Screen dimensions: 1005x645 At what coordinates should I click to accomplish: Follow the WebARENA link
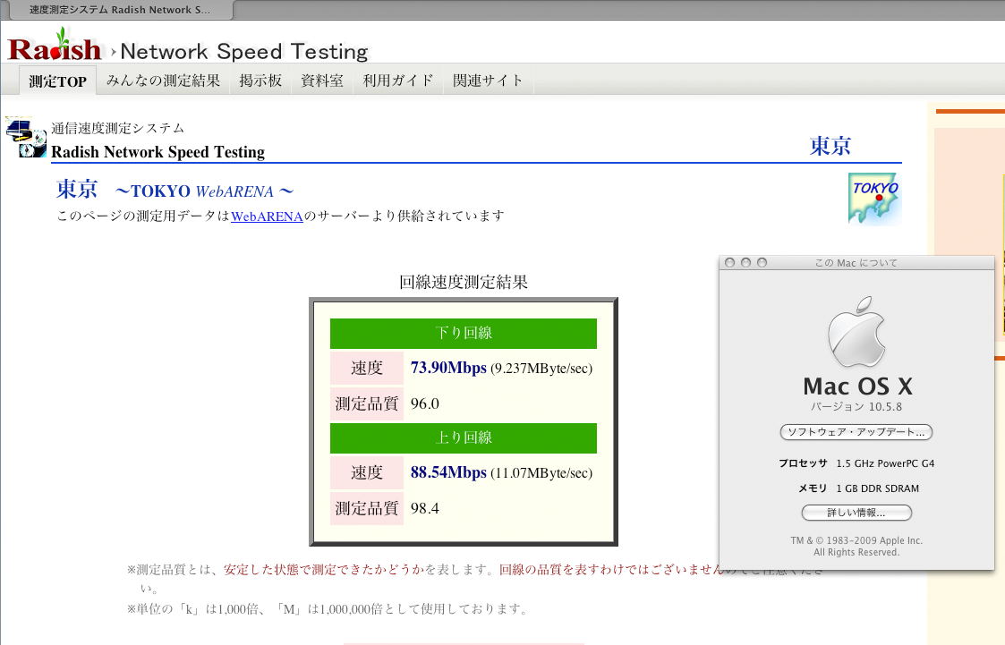click(267, 216)
